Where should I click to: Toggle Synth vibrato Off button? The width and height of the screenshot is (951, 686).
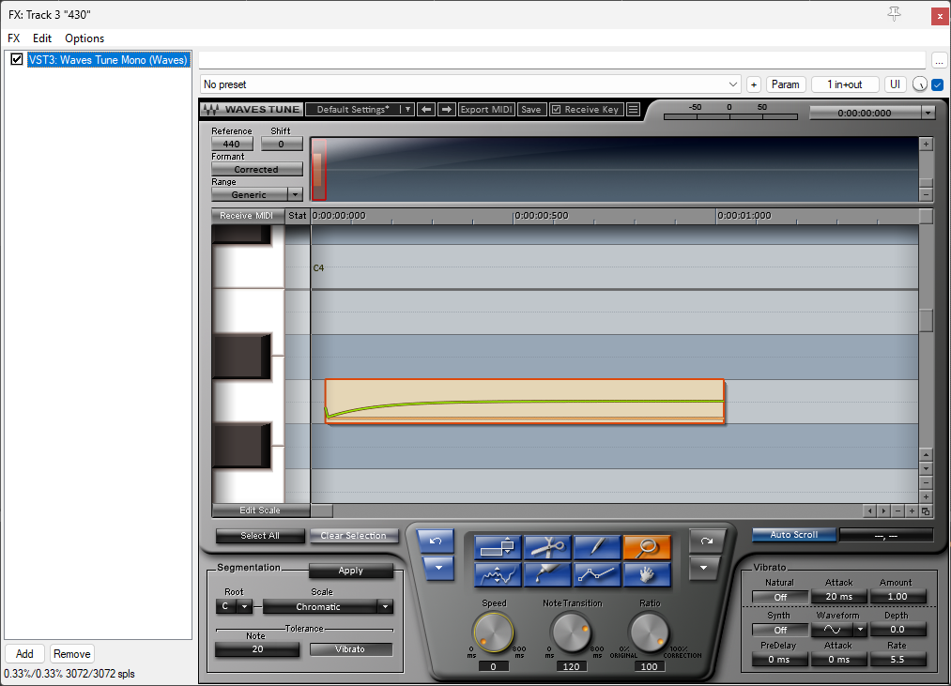click(780, 630)
